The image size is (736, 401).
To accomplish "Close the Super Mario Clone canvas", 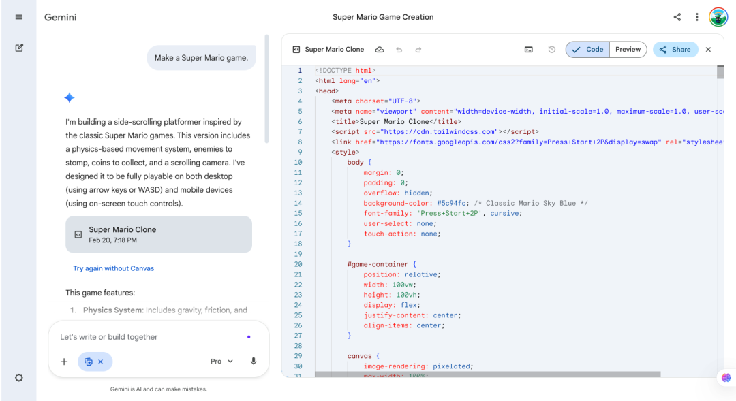I will (x=708, y=49).
